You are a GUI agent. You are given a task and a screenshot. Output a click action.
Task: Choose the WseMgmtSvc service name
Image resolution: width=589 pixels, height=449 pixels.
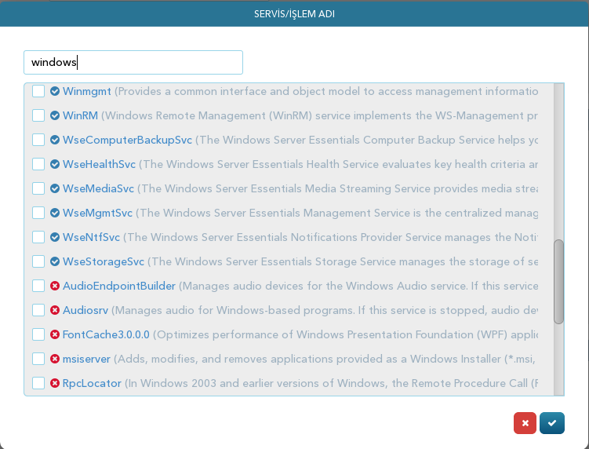pos(97,213)
